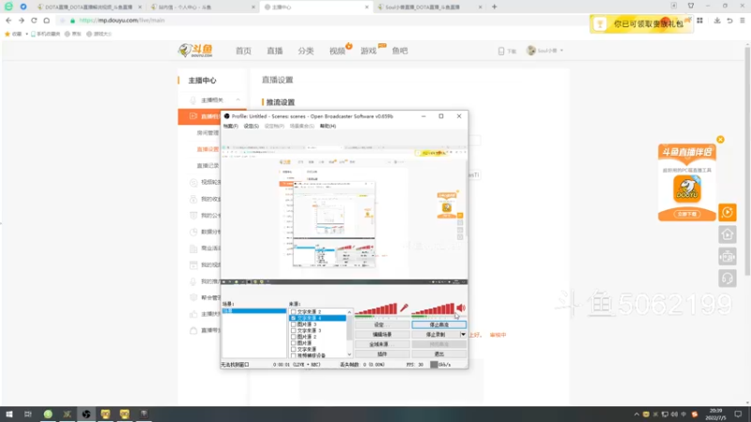Click the browser undo-close arrow icon
The width and height of the screenshot is (751, 422).
(729, 21)
